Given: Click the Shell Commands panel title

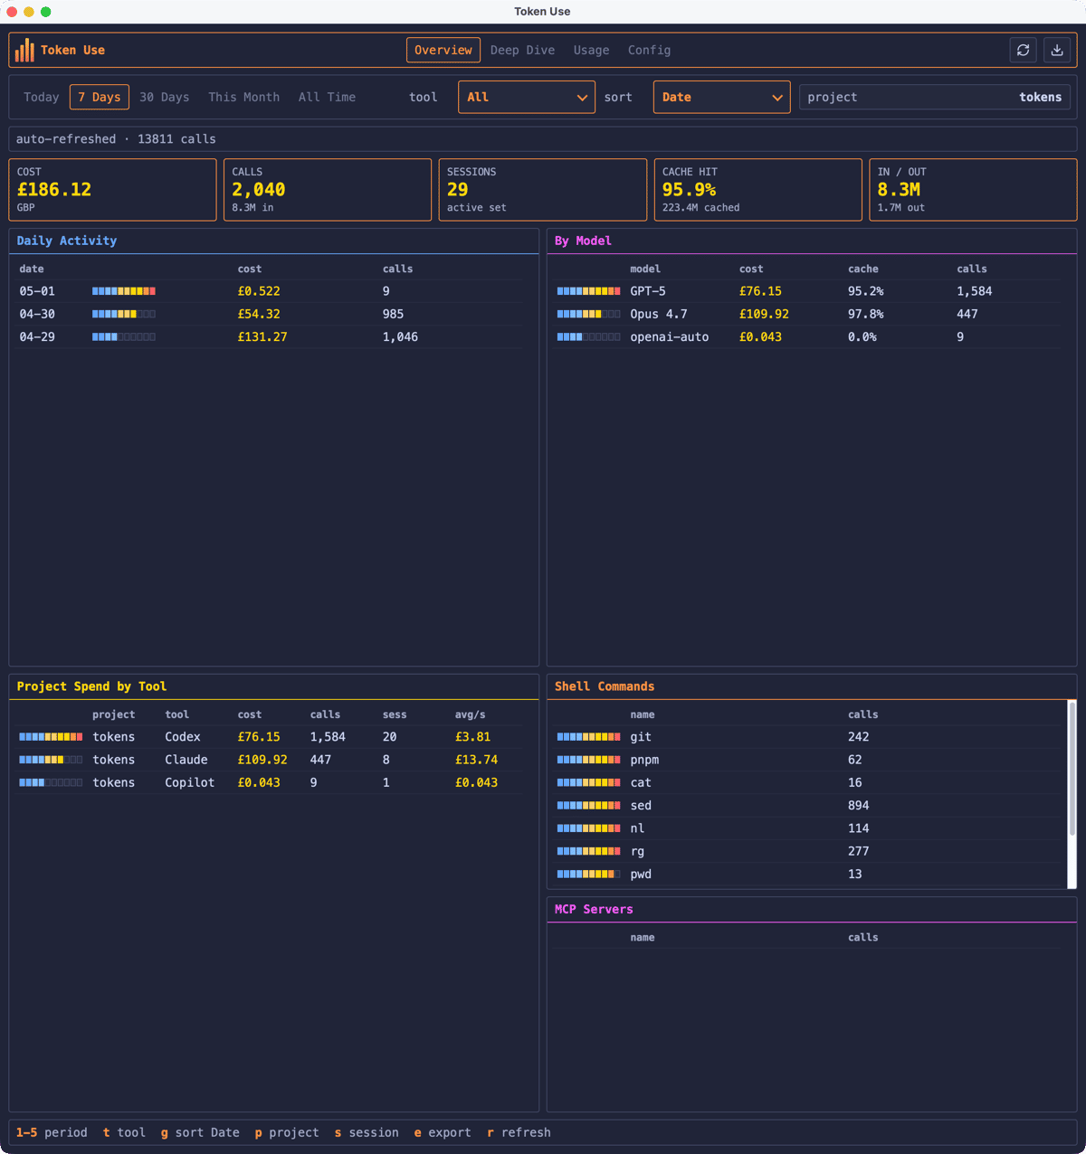Looking at the screenshot, I should [605, 686].
